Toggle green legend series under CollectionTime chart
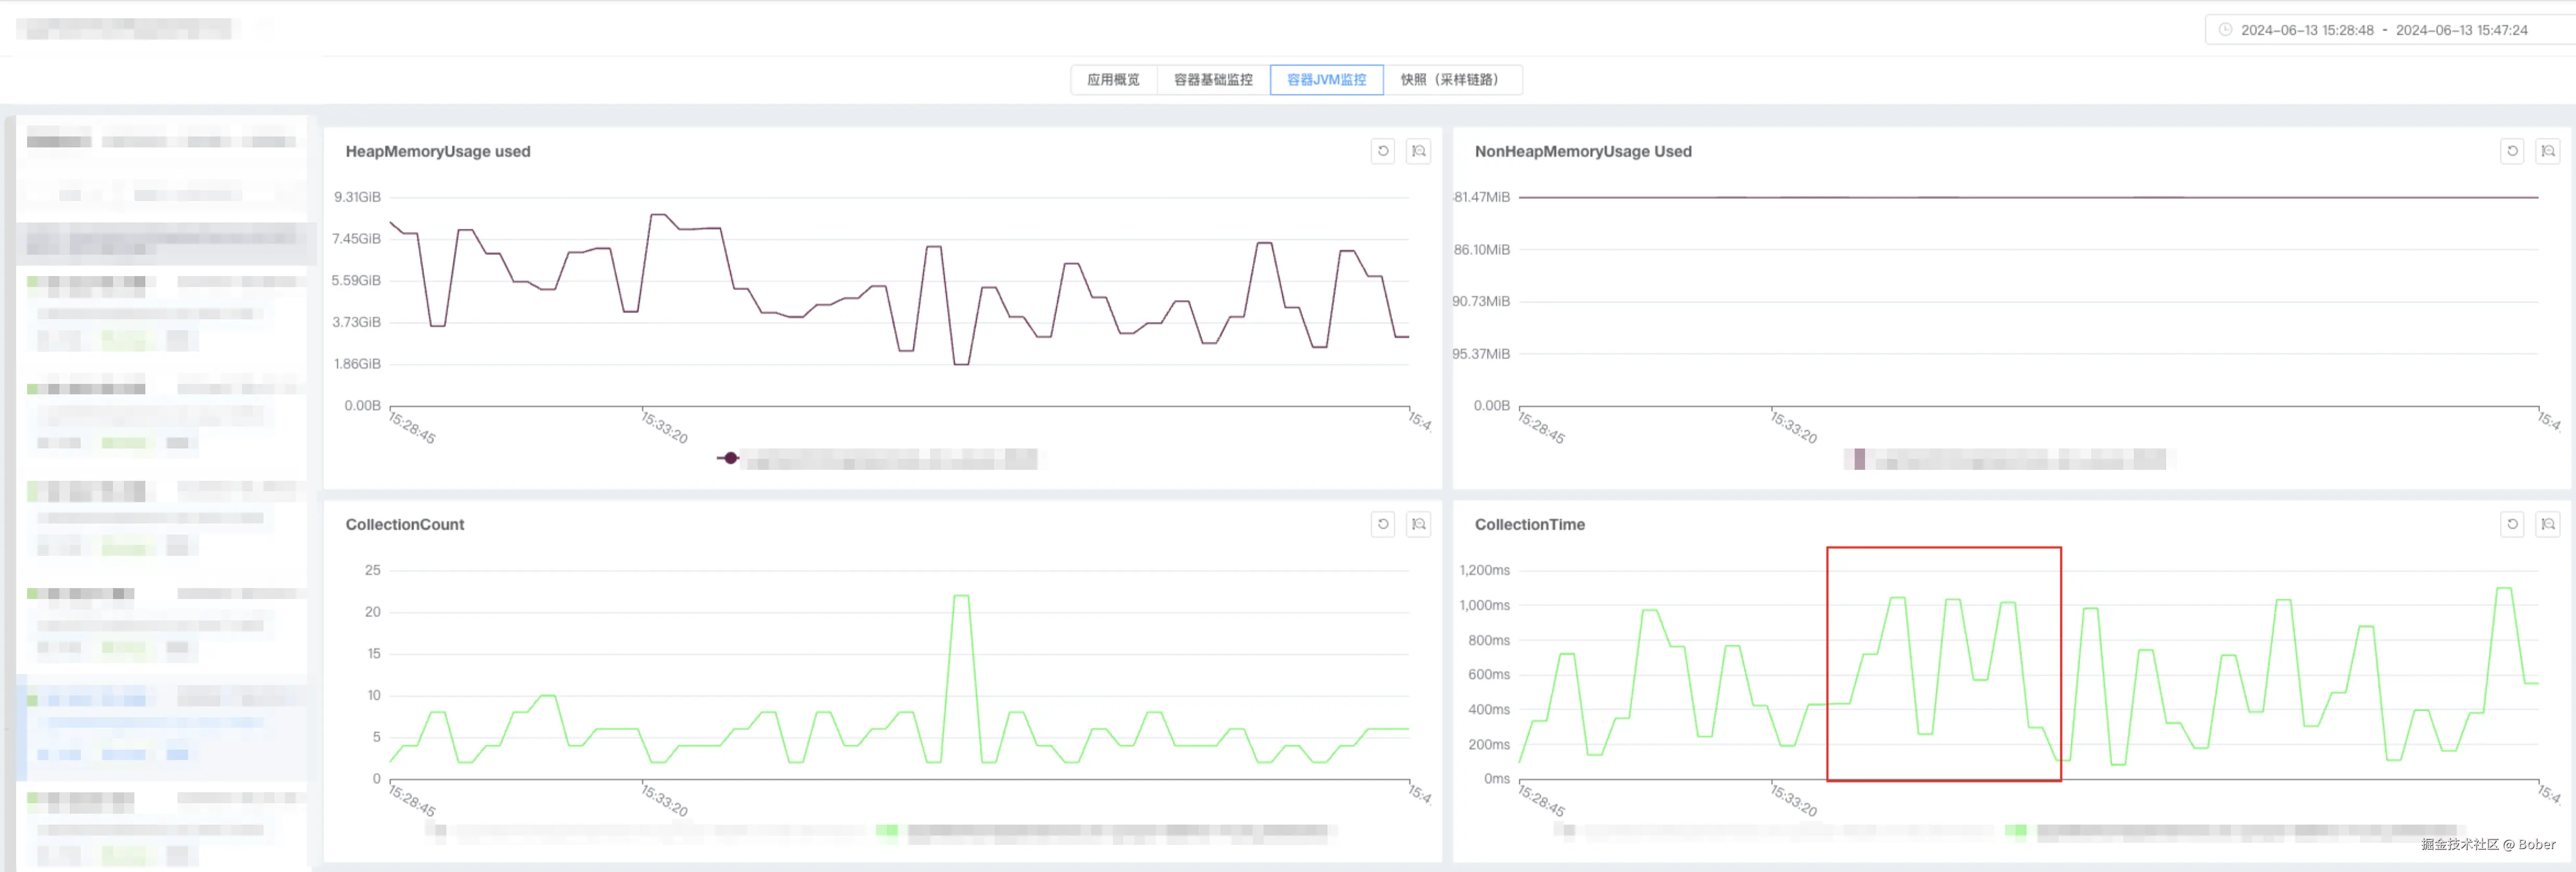The image size is (2576, 872). point(2015,830)
